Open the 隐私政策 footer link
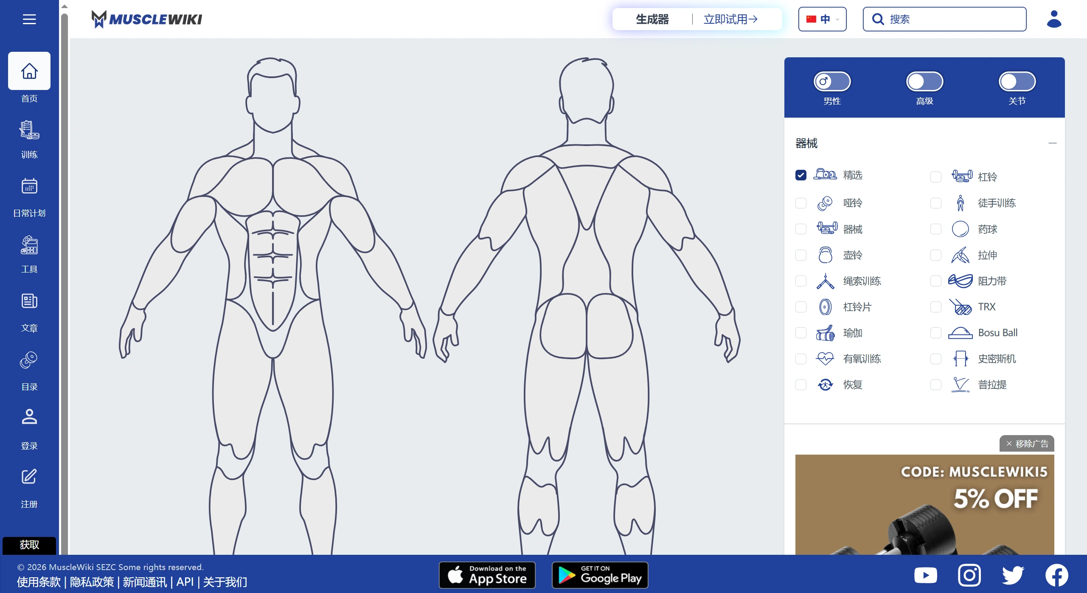Image resolution: width=1087 pixels, height=593 pixels. pyautogui.click(x=93, y=582)
